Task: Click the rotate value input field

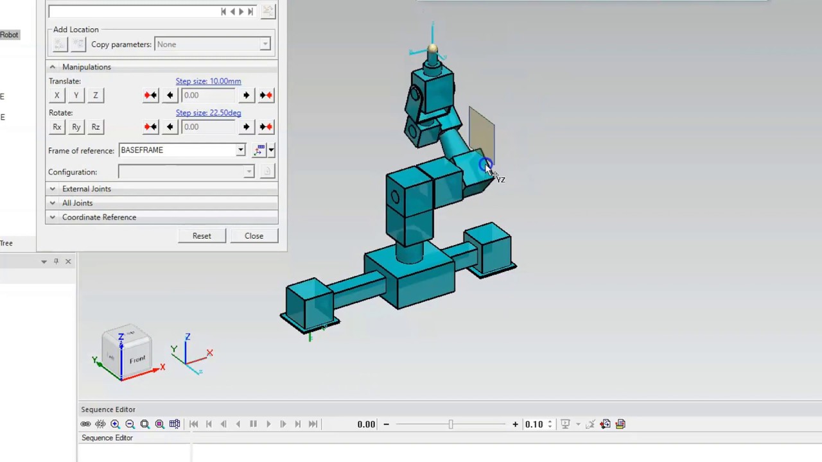Action: tap(208, 127)
